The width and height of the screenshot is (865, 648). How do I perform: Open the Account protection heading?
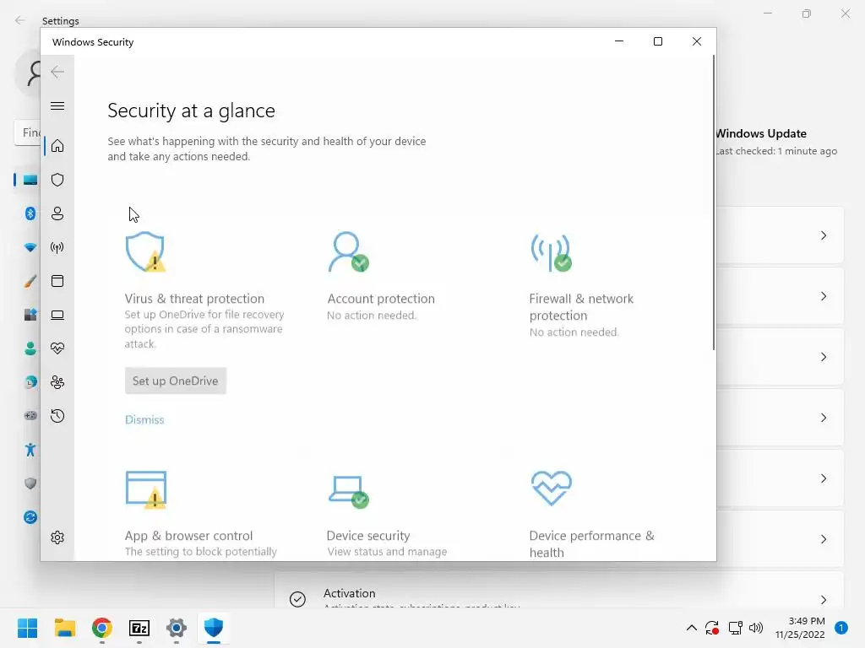click(381, 299)
